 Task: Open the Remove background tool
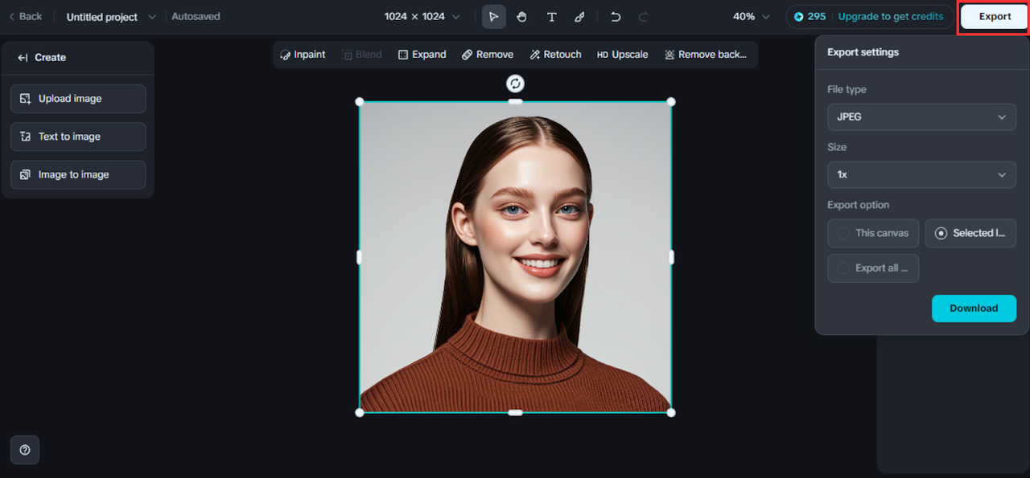tap(706, 55)
